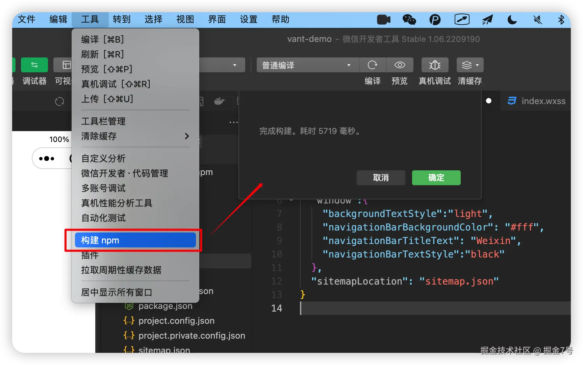Switch to the index.wxss editor tab

click(537, 101)
